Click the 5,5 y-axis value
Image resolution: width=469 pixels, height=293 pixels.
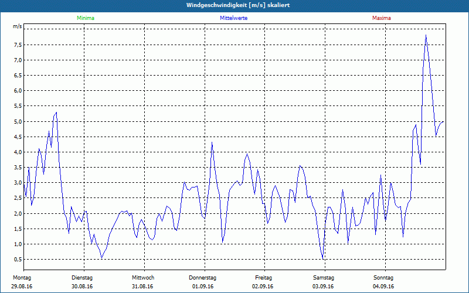(x=18, y=106)
